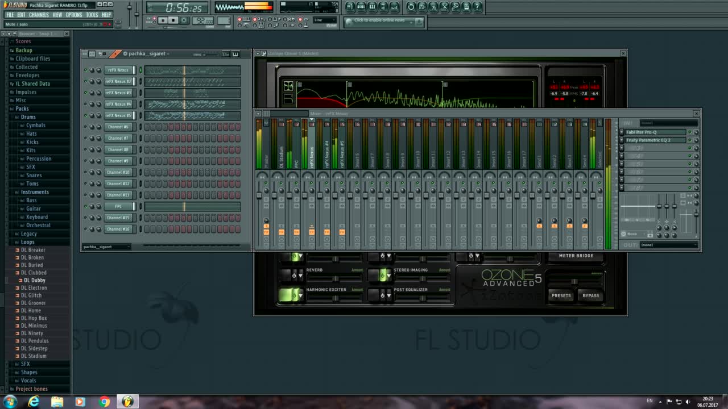
Task: Show the Browser view toolbar icon
Action: pos(383,7)
